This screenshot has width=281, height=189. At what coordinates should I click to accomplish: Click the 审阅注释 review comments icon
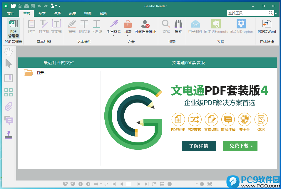pyautogui.click(x=228, y=119)
